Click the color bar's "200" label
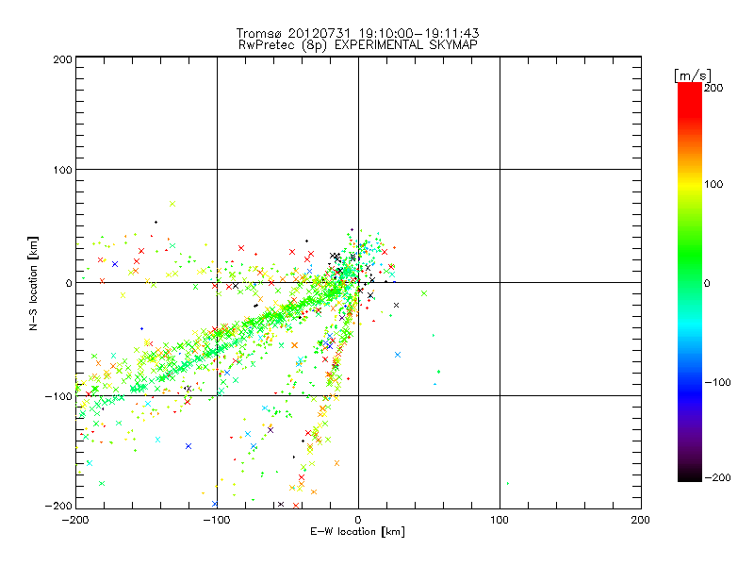The image size is (754, 566). (713, 88)
